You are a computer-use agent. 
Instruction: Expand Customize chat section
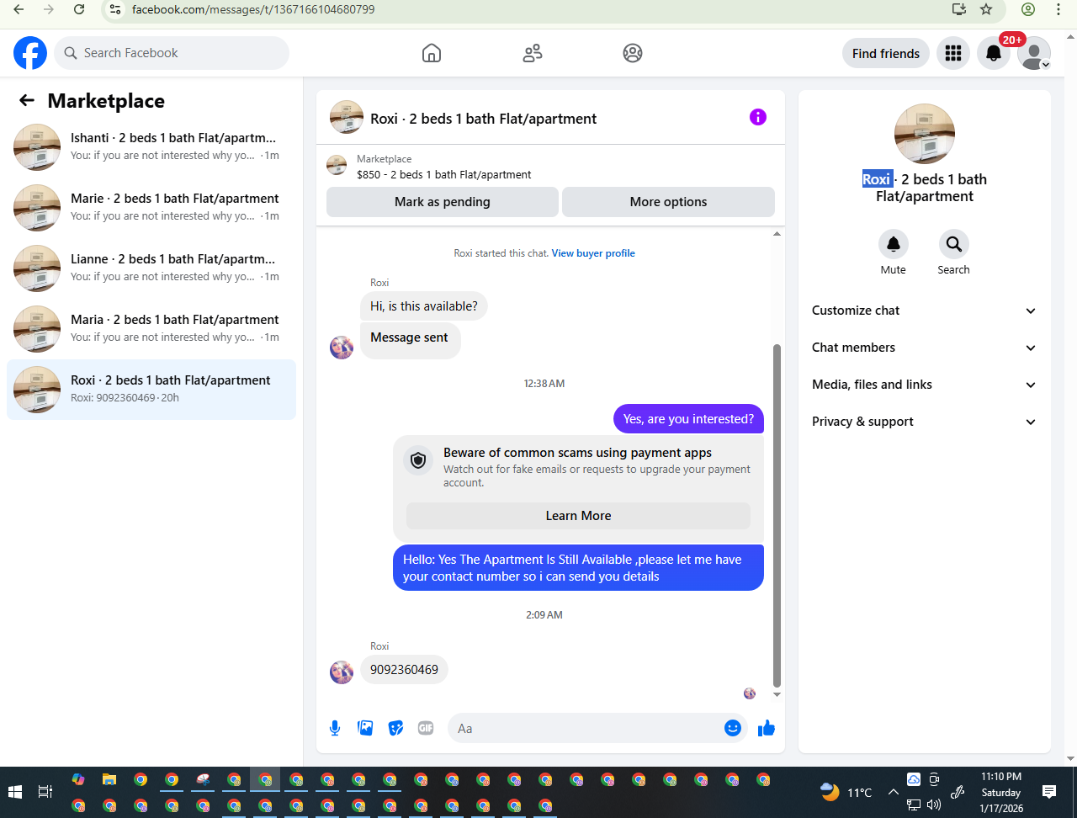(x=925, y=311)
